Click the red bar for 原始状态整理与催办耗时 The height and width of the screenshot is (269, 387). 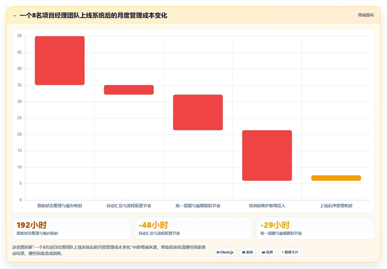click(60, 61)
